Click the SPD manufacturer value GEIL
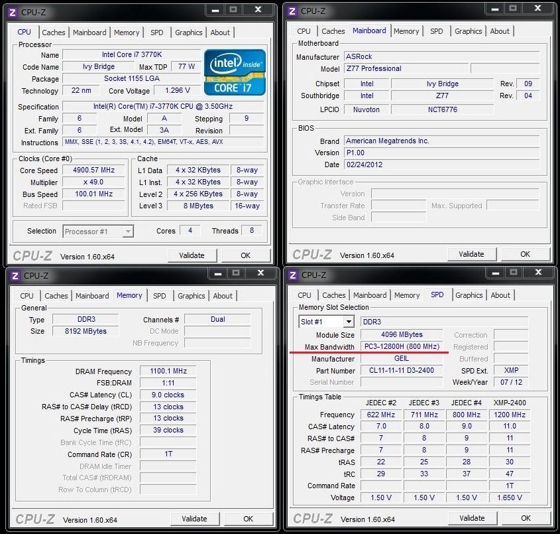The height and width of the screenshot is (534, 560). 402,358
